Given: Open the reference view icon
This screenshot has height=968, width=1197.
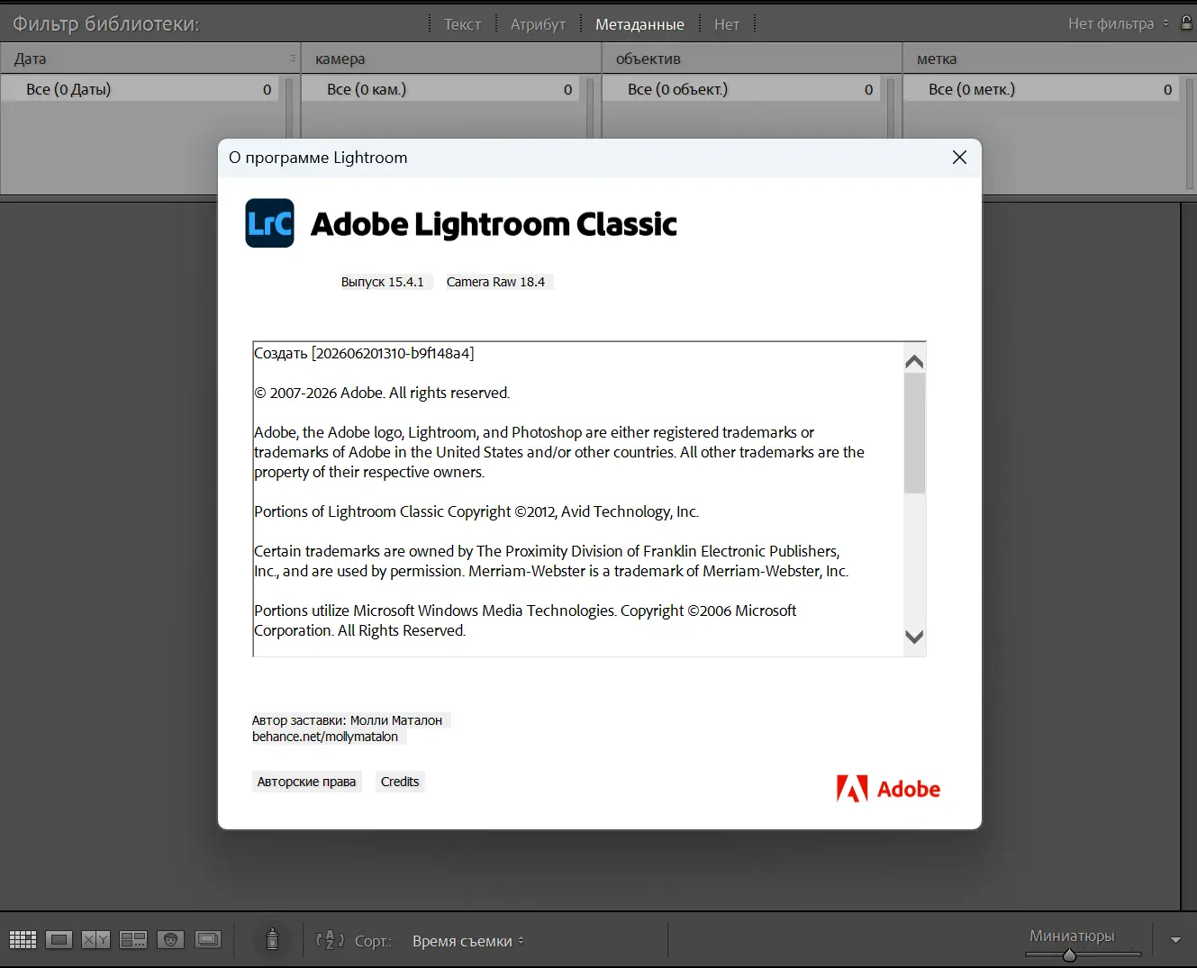Looking at the screenshot, I should [x=208, y=940].
